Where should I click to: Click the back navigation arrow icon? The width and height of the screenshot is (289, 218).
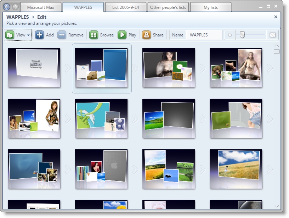[7, 7]
